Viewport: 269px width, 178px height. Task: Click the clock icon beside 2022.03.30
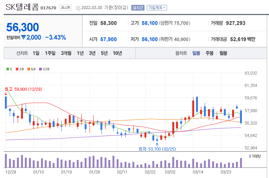[x=78, y=8]
